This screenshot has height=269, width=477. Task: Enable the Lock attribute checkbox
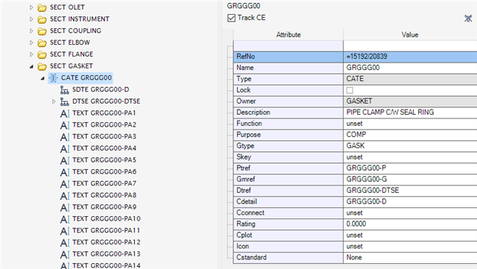coord(350,90)
